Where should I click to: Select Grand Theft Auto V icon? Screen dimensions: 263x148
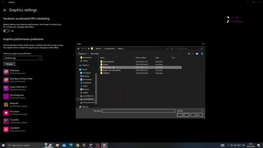(x=6, y=88)
